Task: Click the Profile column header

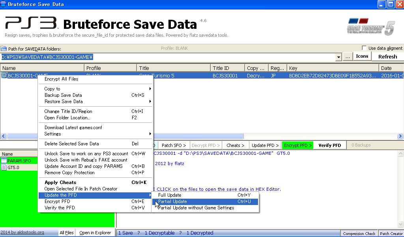Action: click(x=110, y=68)
